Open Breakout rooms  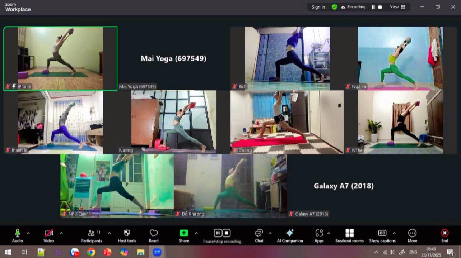click(x=349, y=233)
